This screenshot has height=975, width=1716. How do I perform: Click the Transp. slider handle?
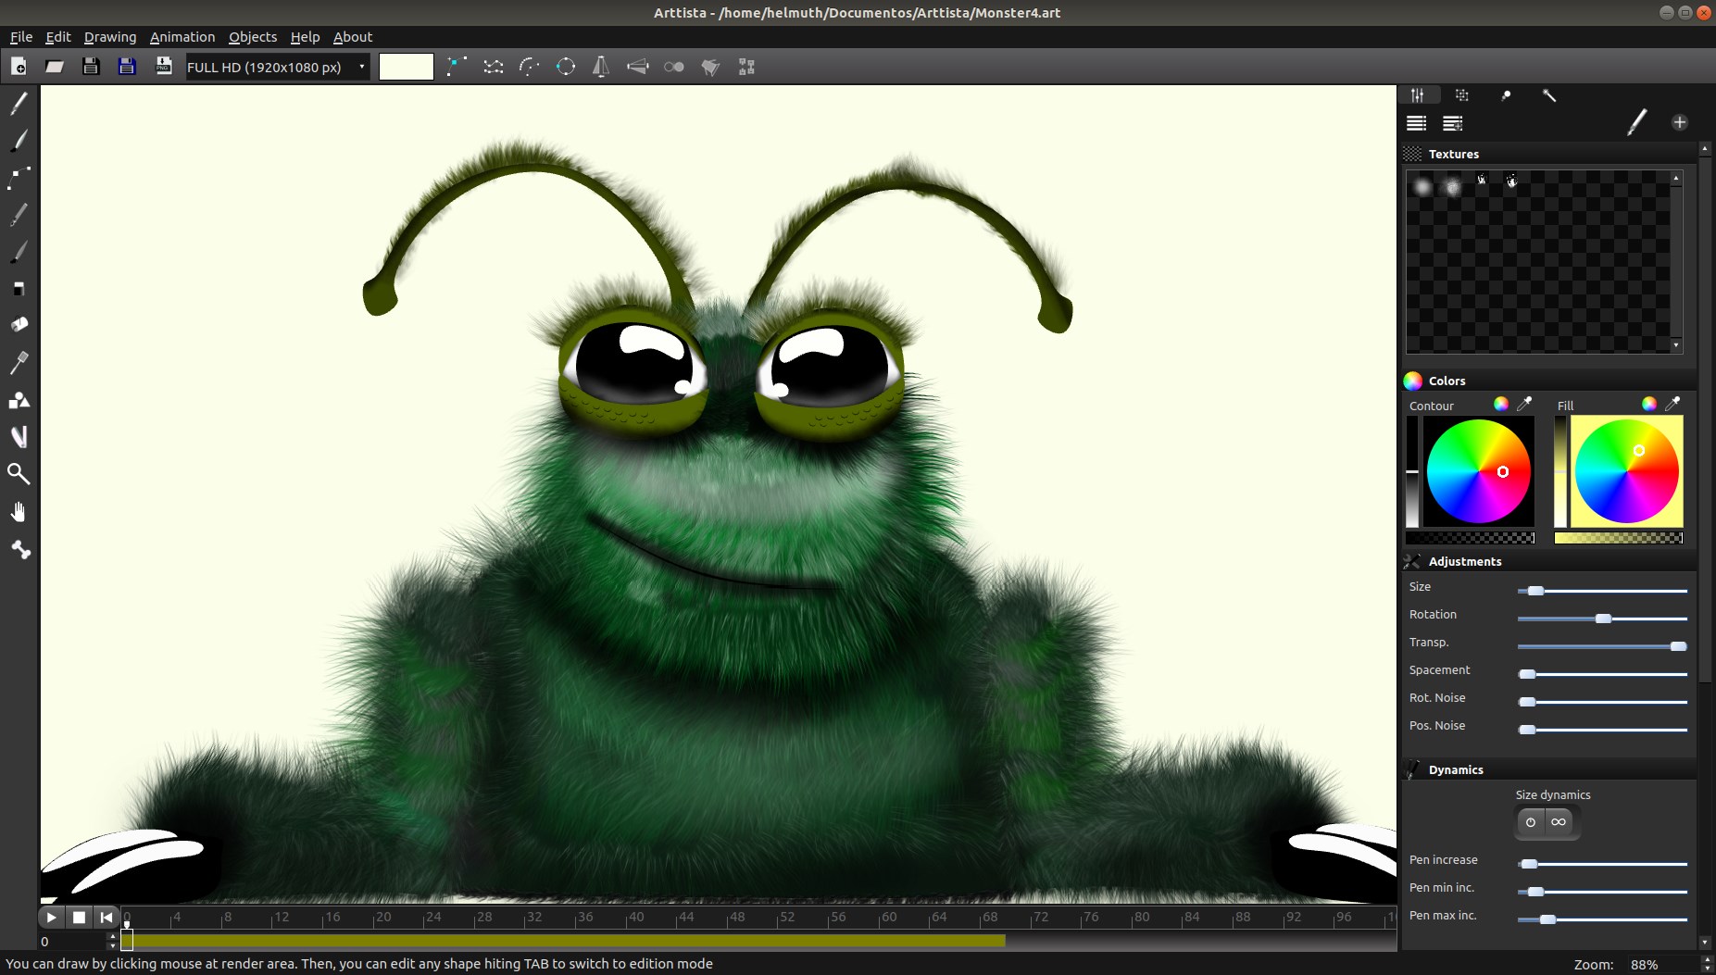[x=1677, y=646]
